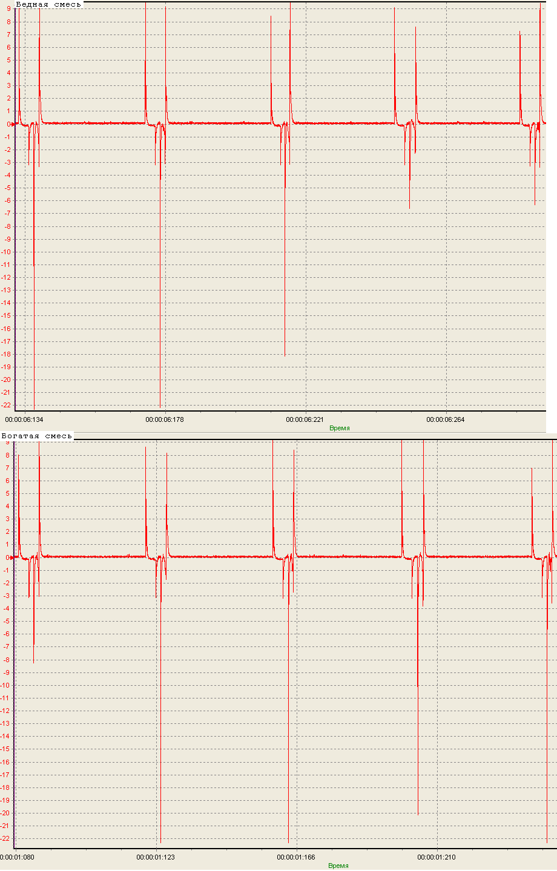Select the 00:00:01:123 time label

click(x=156, y=857)
